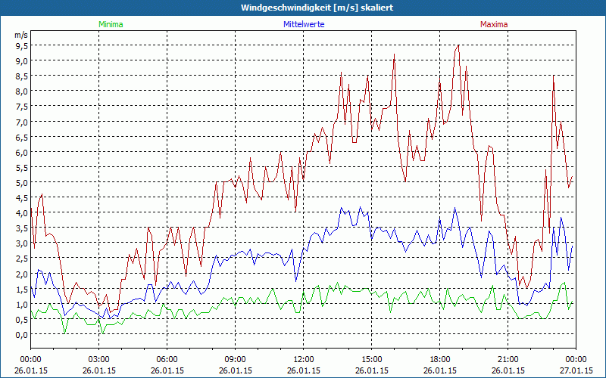
Task: Click the 1,0 y-axis value
Action: tap(22, 304)
